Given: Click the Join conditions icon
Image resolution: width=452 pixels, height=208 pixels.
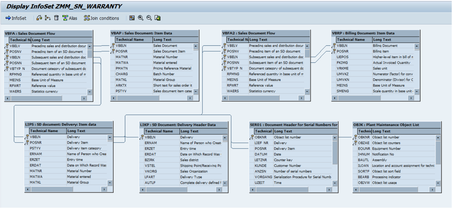Looking at the screenshot, I should pyautogui.click(x=87, y=18).
